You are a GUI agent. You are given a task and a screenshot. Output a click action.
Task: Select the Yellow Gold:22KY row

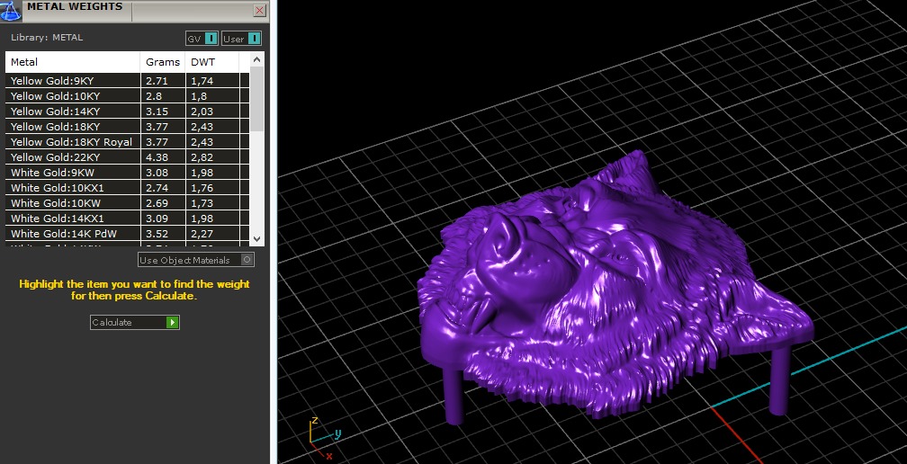tap(127, 157)
